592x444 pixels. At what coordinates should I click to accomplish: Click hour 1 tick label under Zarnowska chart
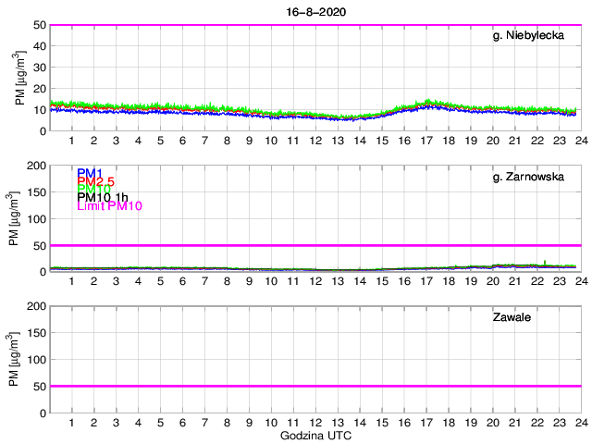(71, 280)
